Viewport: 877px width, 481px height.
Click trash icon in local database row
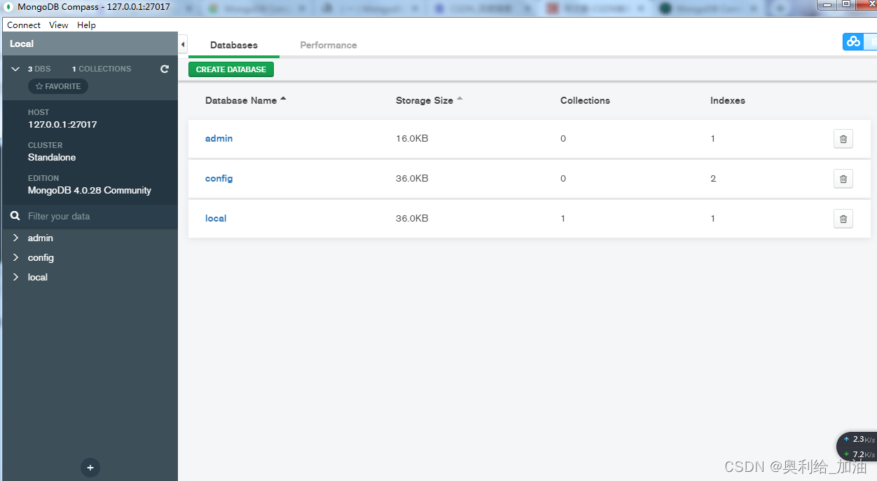click(x=843, y=219)
